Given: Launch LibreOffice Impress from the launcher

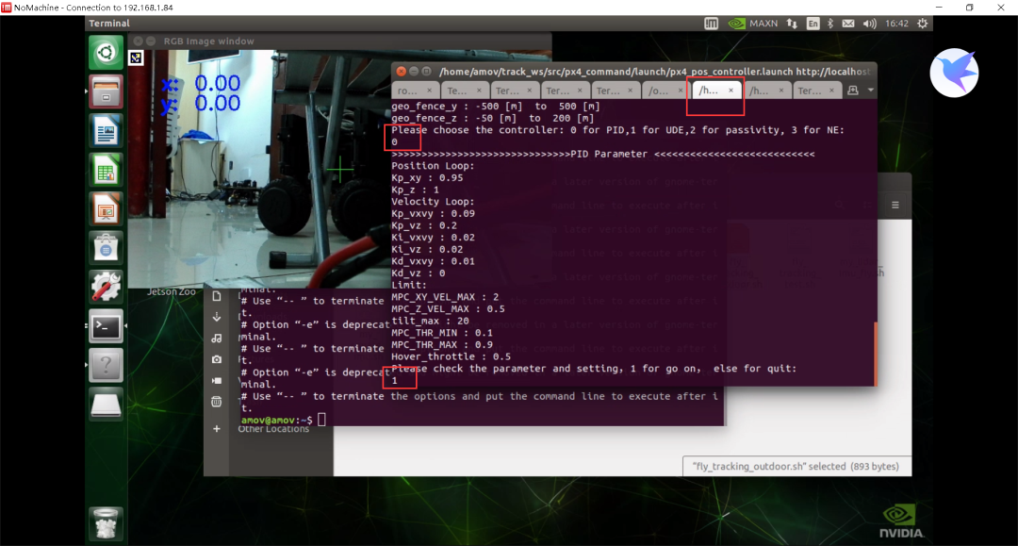Looking at the screenshot, I should tap(106, 209).
